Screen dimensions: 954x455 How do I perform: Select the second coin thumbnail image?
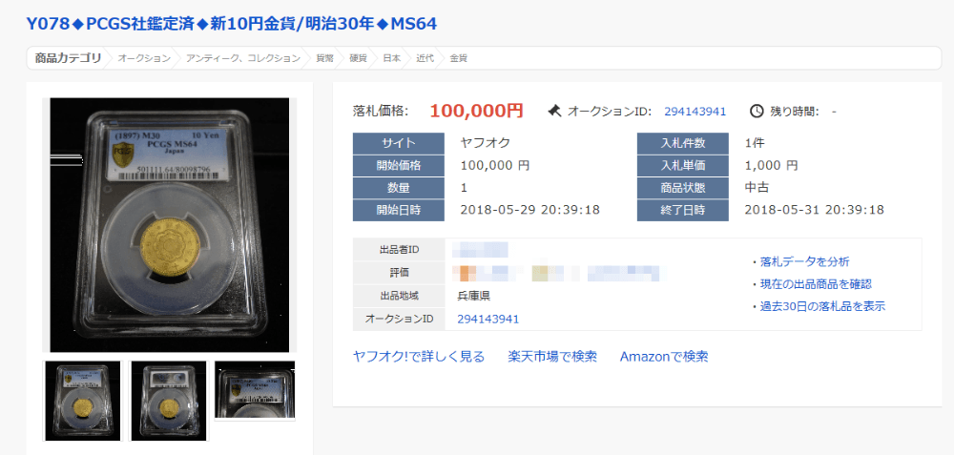click(x=169, y=401)
